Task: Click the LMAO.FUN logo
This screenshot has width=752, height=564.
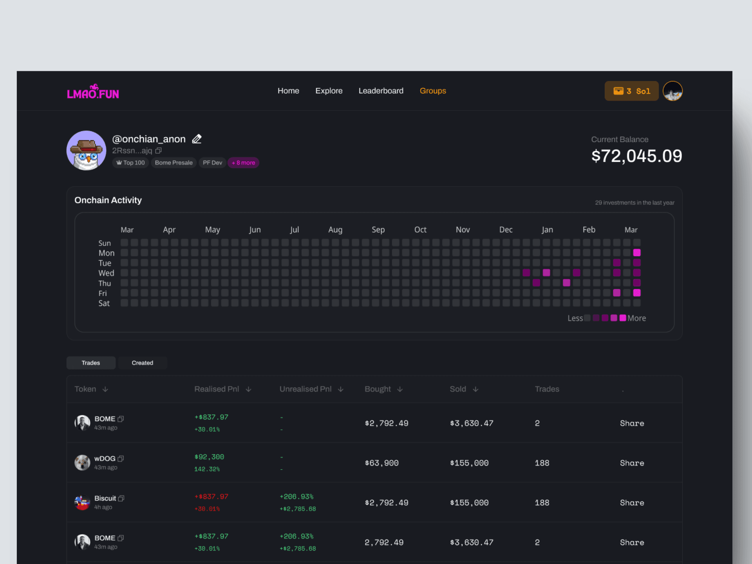Action: [x=93, y=92]
